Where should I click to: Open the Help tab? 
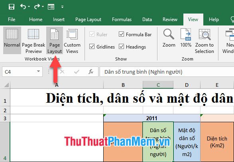[x=214, y=20]
